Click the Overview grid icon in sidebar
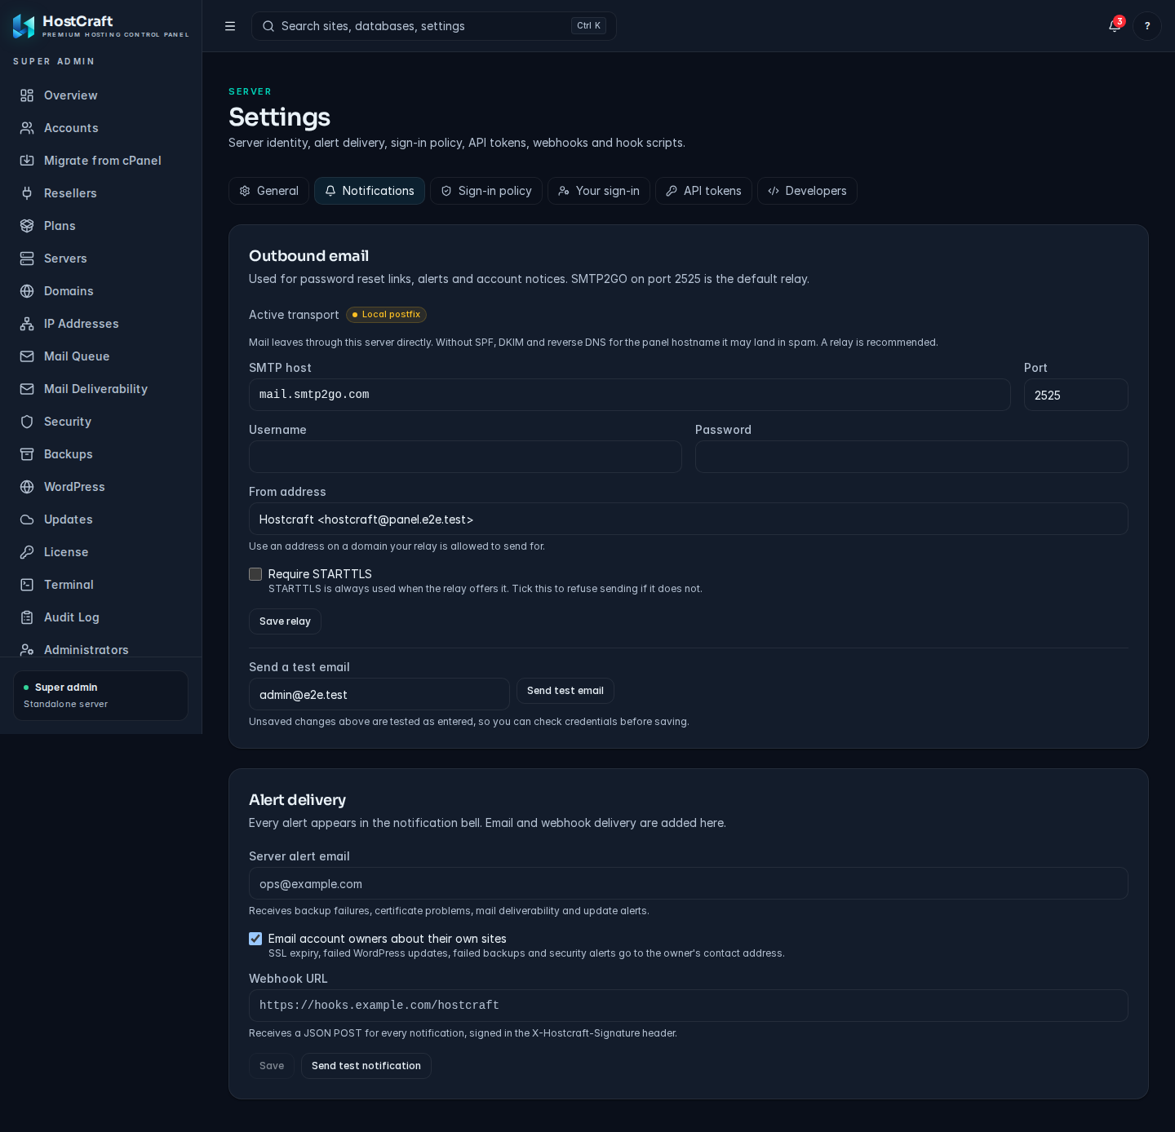1175x1132 pixels. coord(27,95)
